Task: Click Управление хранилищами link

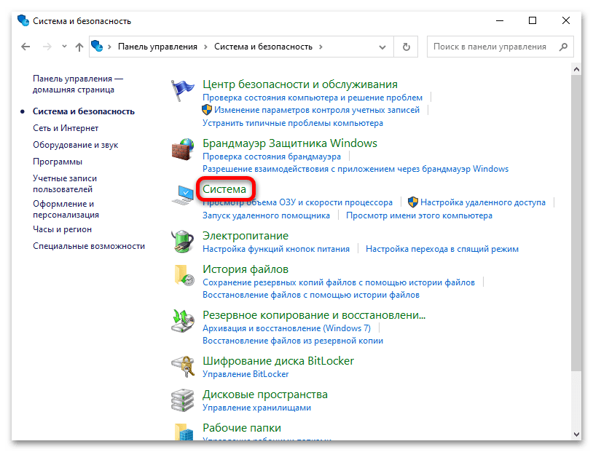Action: coord(256,408)
